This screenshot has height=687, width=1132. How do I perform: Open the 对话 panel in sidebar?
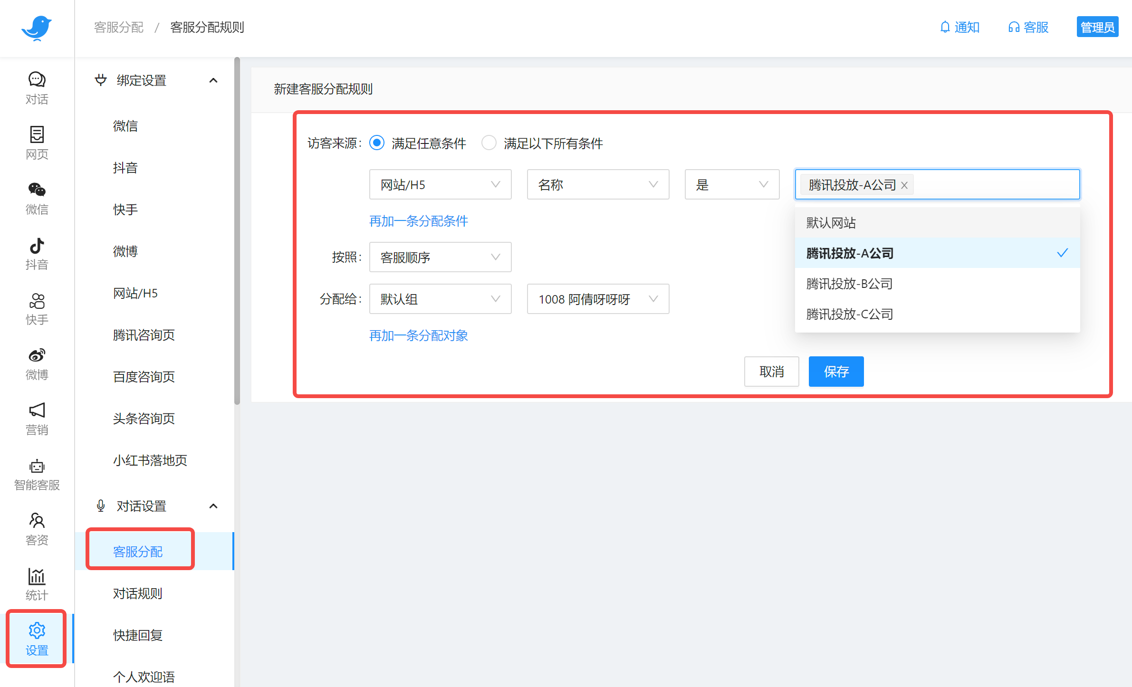coord(37,88)
